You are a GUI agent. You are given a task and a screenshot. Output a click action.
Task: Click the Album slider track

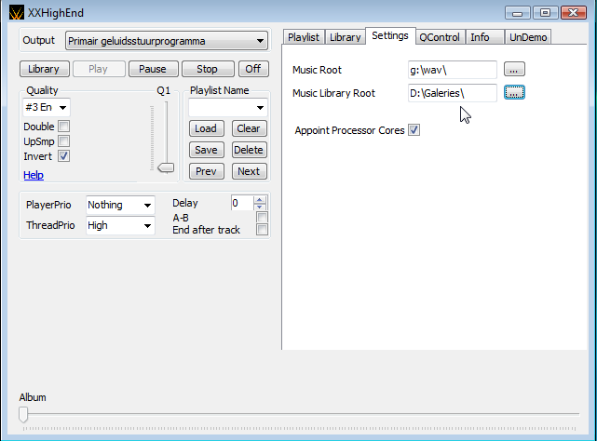tap(301, 414)
